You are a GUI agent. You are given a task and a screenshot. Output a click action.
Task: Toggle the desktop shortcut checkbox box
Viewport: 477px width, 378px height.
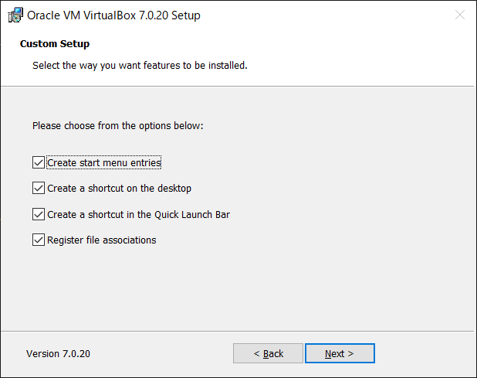coord(39,189)
